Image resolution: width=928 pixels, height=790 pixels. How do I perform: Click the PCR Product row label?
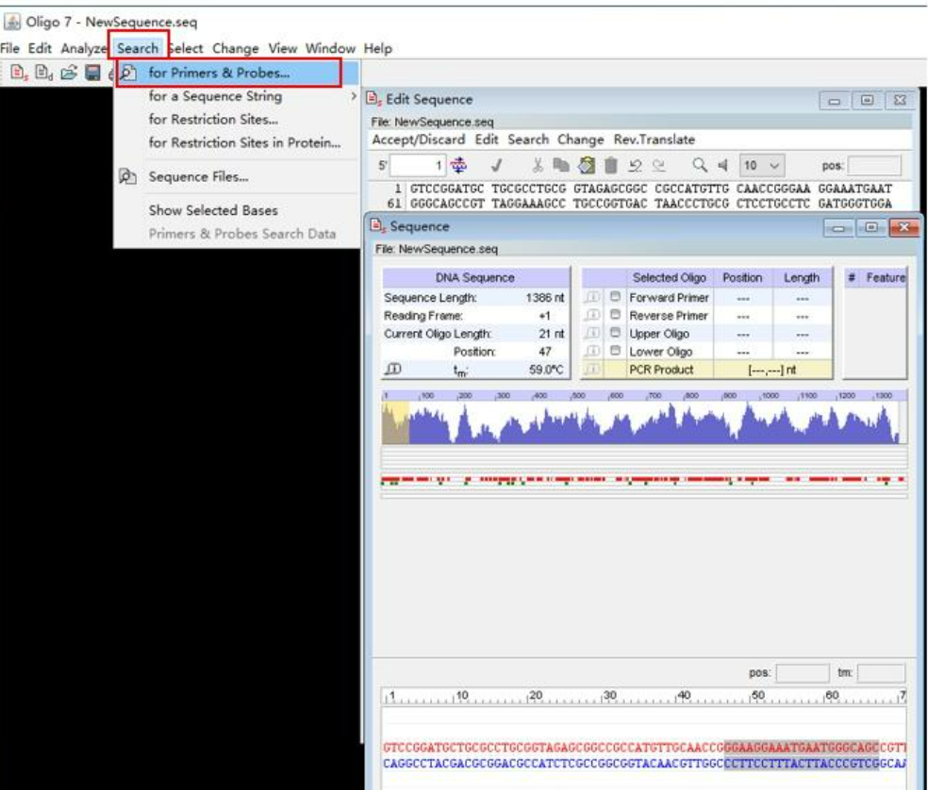661,370
